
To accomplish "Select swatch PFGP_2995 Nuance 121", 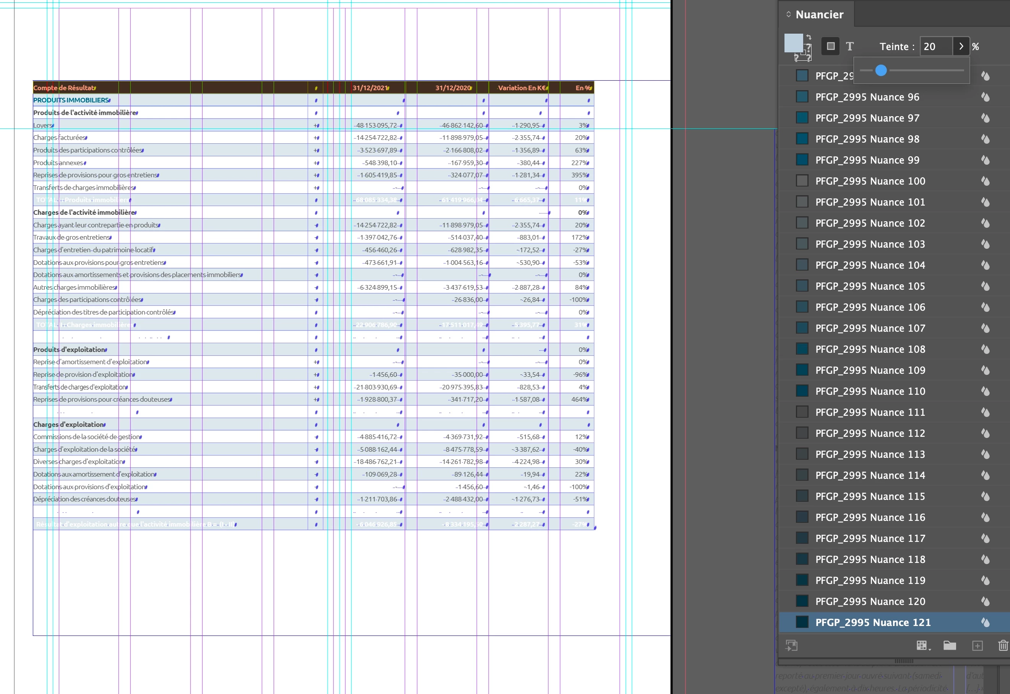I will tap(872, 622).
